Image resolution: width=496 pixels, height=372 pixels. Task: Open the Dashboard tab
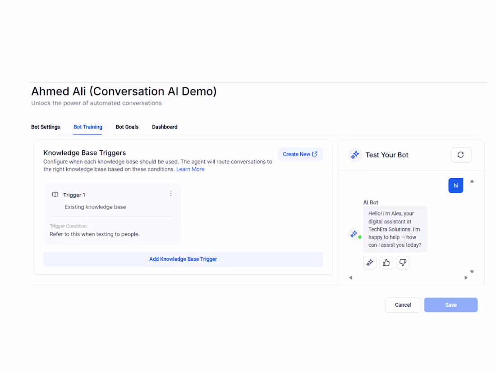(x=165, y=127)
